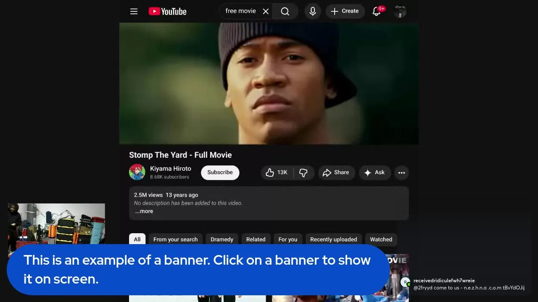Go to YouTube home via logo
Image resolution: width=538 pixels, height=302 pixels.
point(167,11)
